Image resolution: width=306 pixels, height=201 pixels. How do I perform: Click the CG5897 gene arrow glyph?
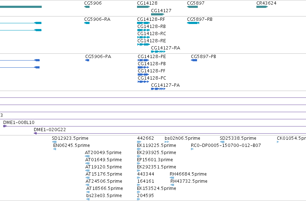pos(192,7)
